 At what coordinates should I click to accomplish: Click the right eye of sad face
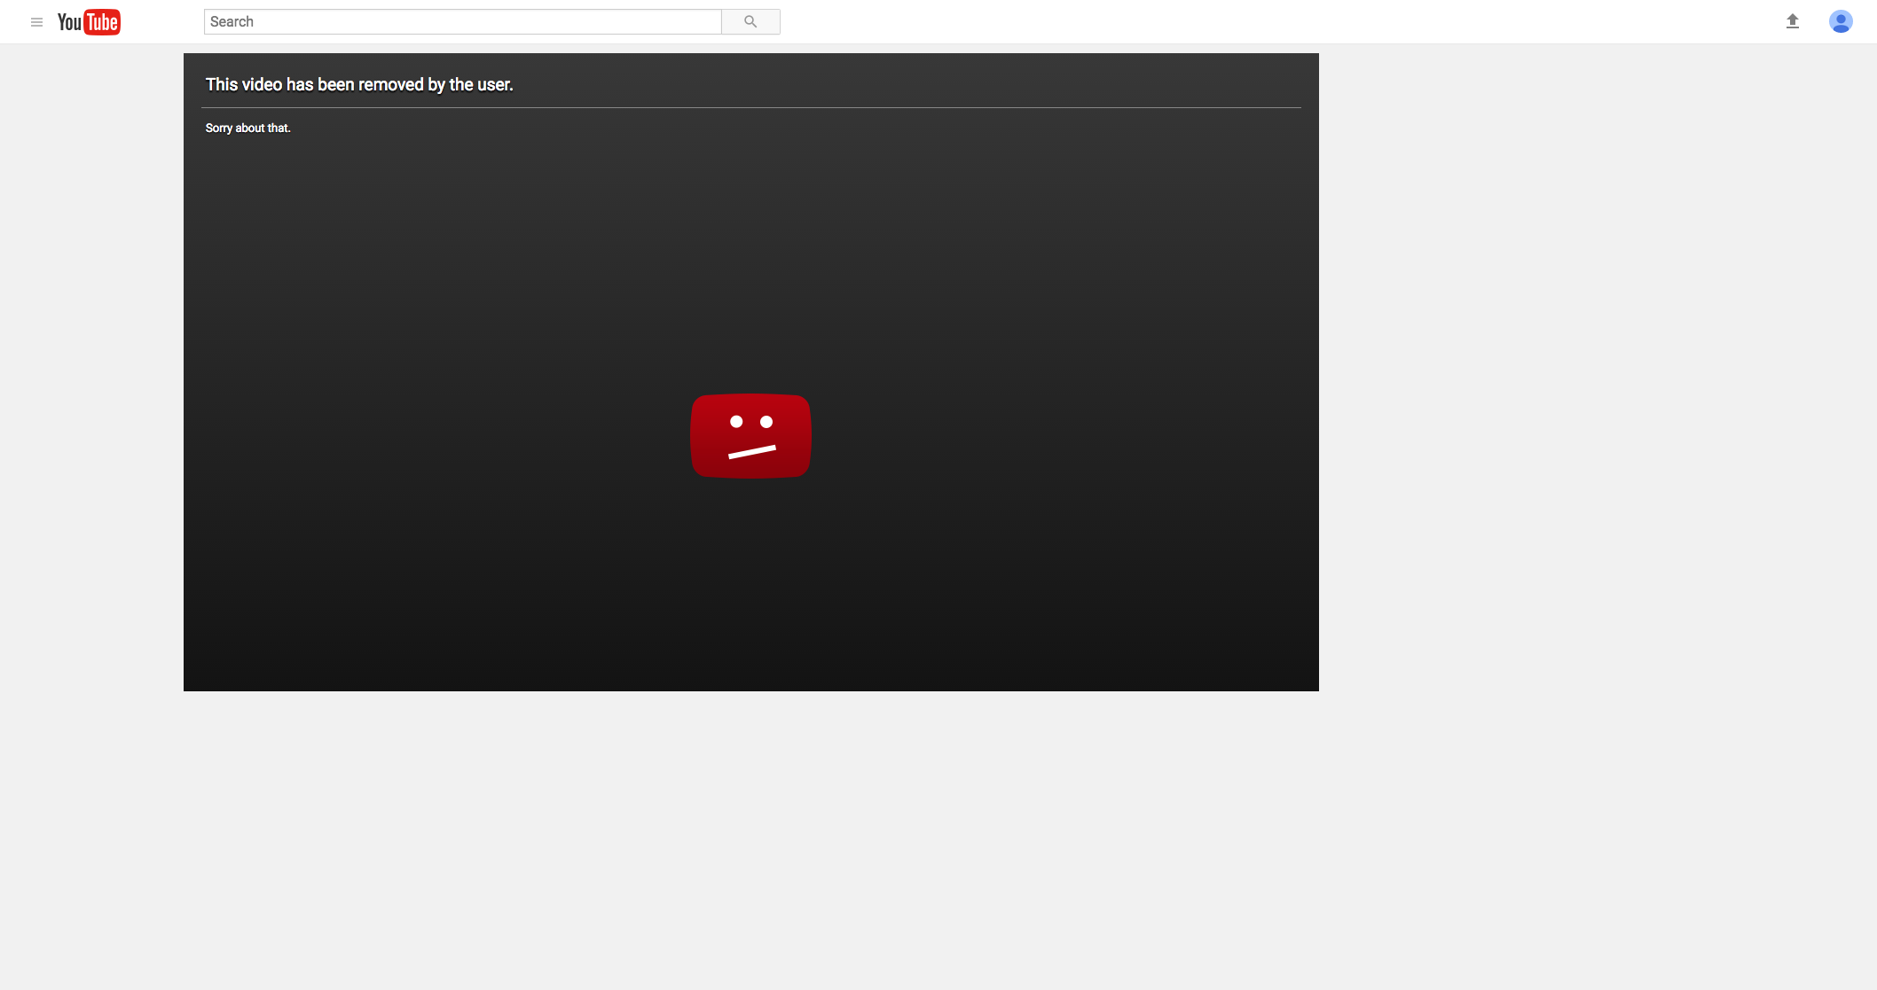tap(766, 422)
